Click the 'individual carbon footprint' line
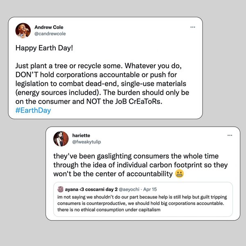Viewport: 246px width, 246px height. point(140,165)
